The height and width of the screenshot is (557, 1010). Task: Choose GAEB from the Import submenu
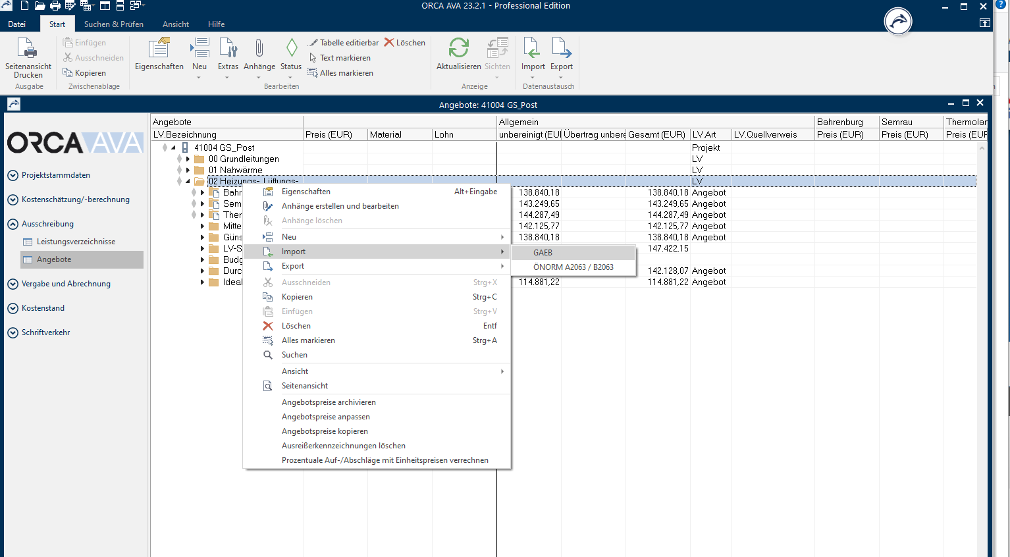click(543, 253)
